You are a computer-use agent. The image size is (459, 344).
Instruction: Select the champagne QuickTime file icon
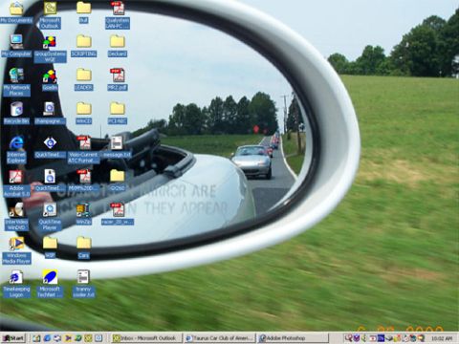(x=50, y=113)
